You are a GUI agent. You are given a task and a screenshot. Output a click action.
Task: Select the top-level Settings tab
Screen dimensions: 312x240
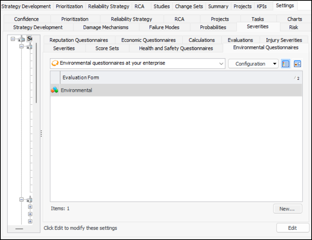[x=285, y=5]
